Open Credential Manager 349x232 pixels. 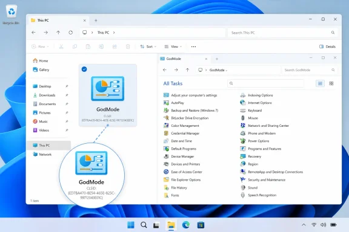click(181, 134)
